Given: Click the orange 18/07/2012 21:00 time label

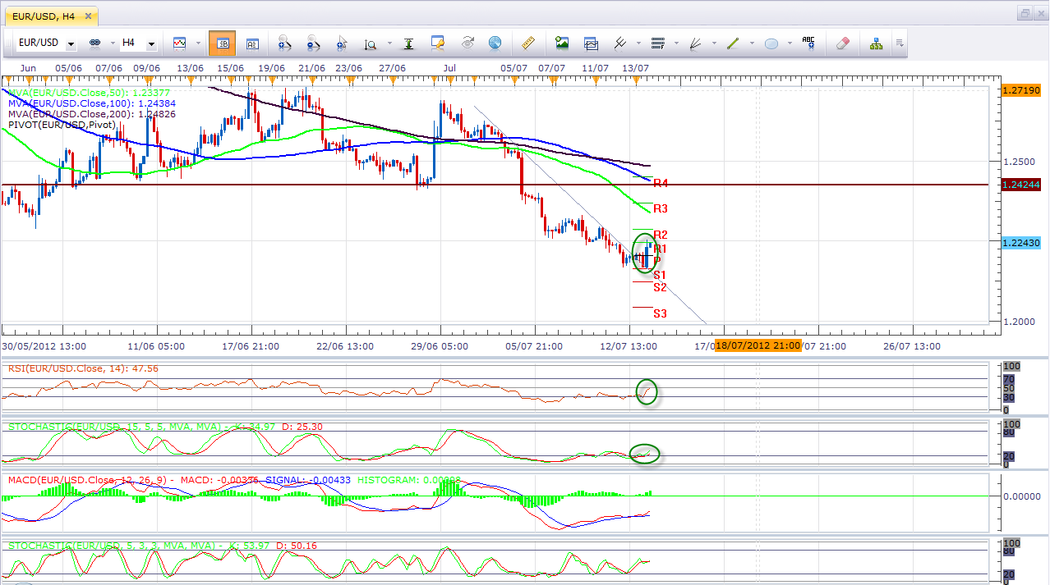Looking at the screenshot, I should pyautogui.click(x=758, y=345).
